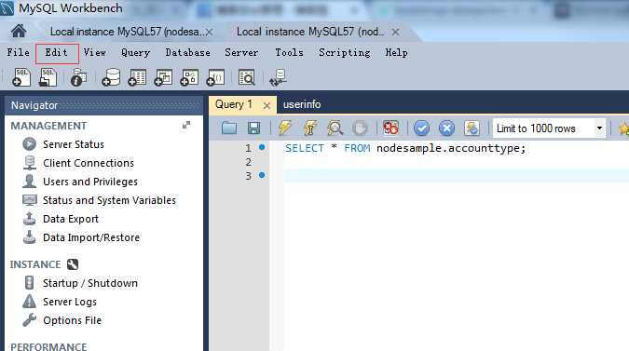Create a new table icon
The width and height of the screenshot is (629, 351).
(137, 77)
